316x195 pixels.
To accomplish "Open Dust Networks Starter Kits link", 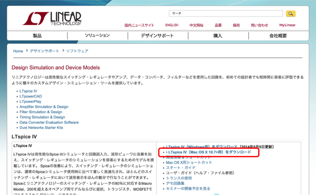I will [x=41, y=128].
